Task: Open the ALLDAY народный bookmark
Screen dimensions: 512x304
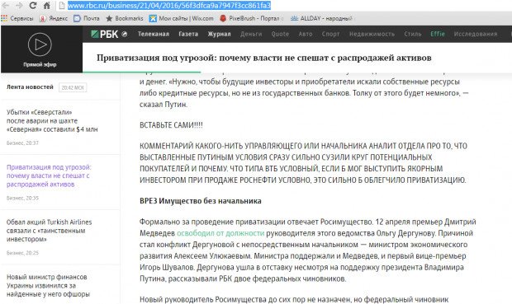Action: click(x=323, y=19)
